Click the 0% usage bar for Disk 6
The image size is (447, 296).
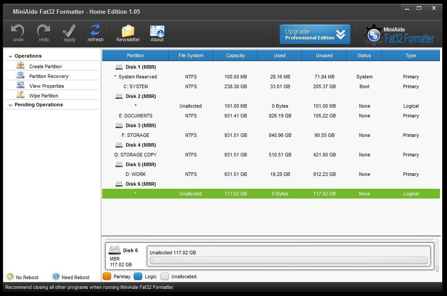(289, 261)
